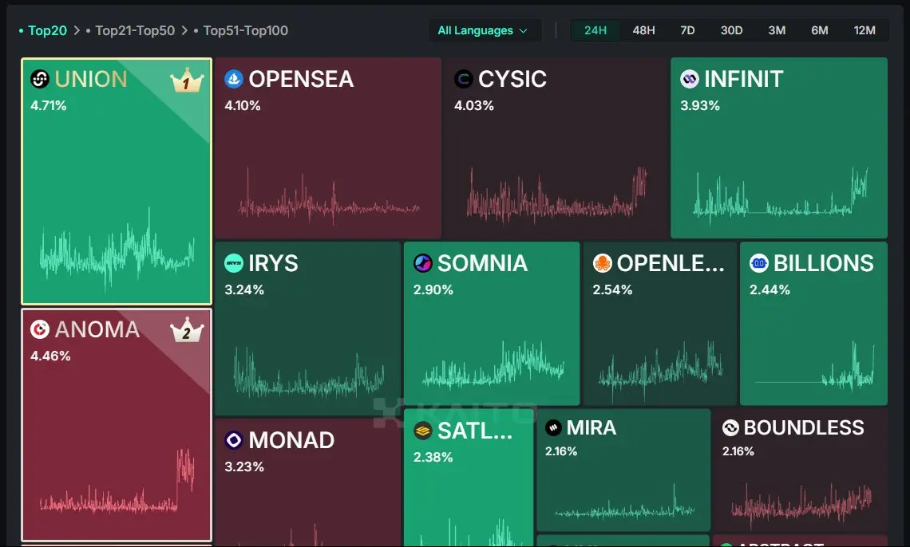The image size is (910, 547).
Task: Switch to the 48H timeframe
Action: coord(643,30)
